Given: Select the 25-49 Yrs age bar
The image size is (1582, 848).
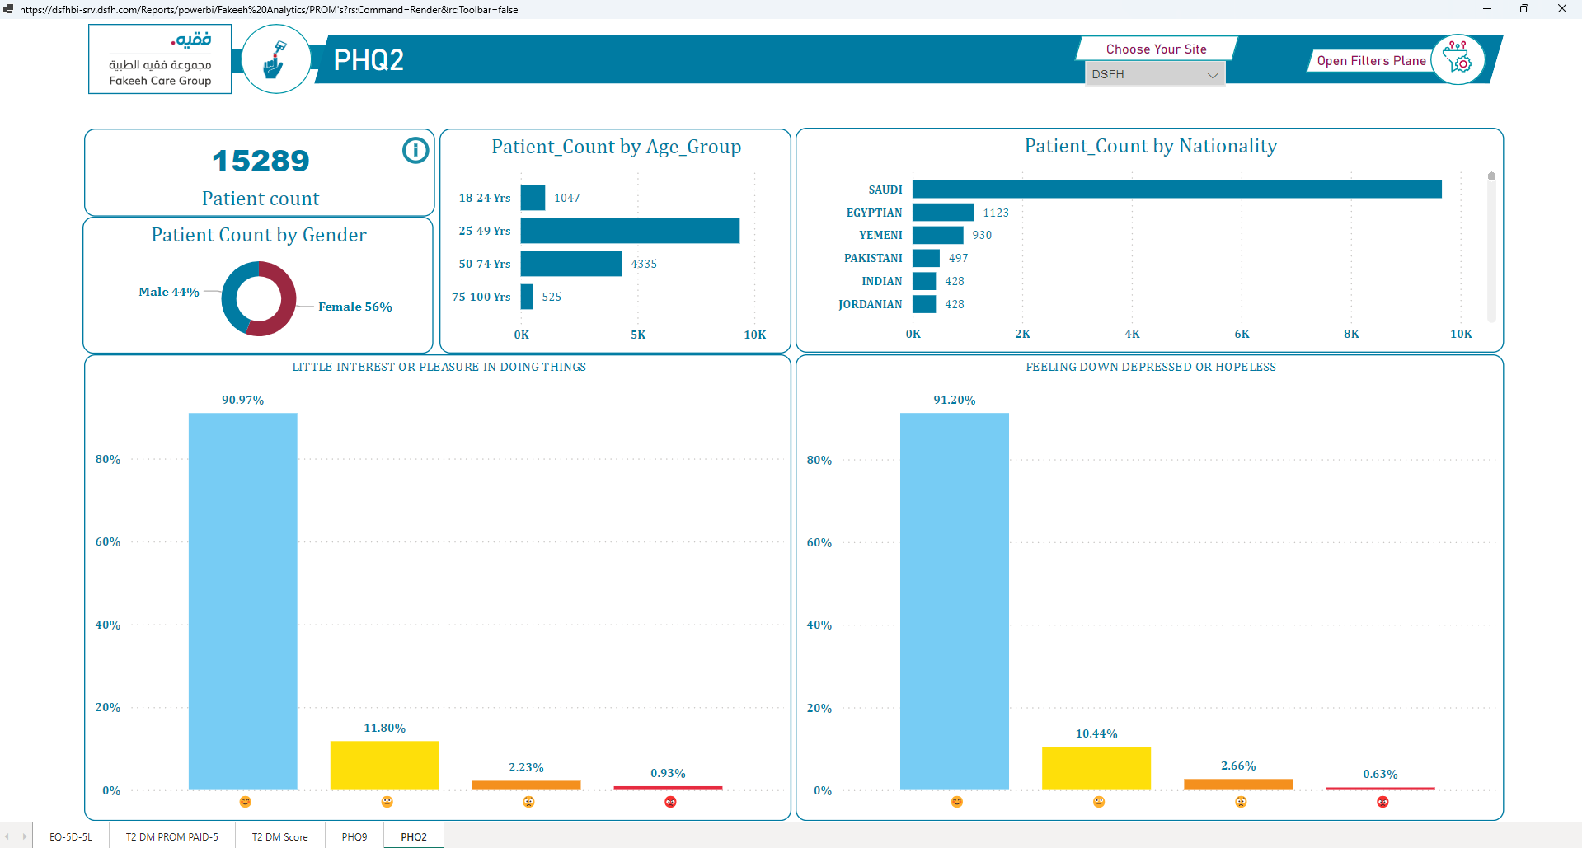Looking at the screenshot, I should coord(630,231).
